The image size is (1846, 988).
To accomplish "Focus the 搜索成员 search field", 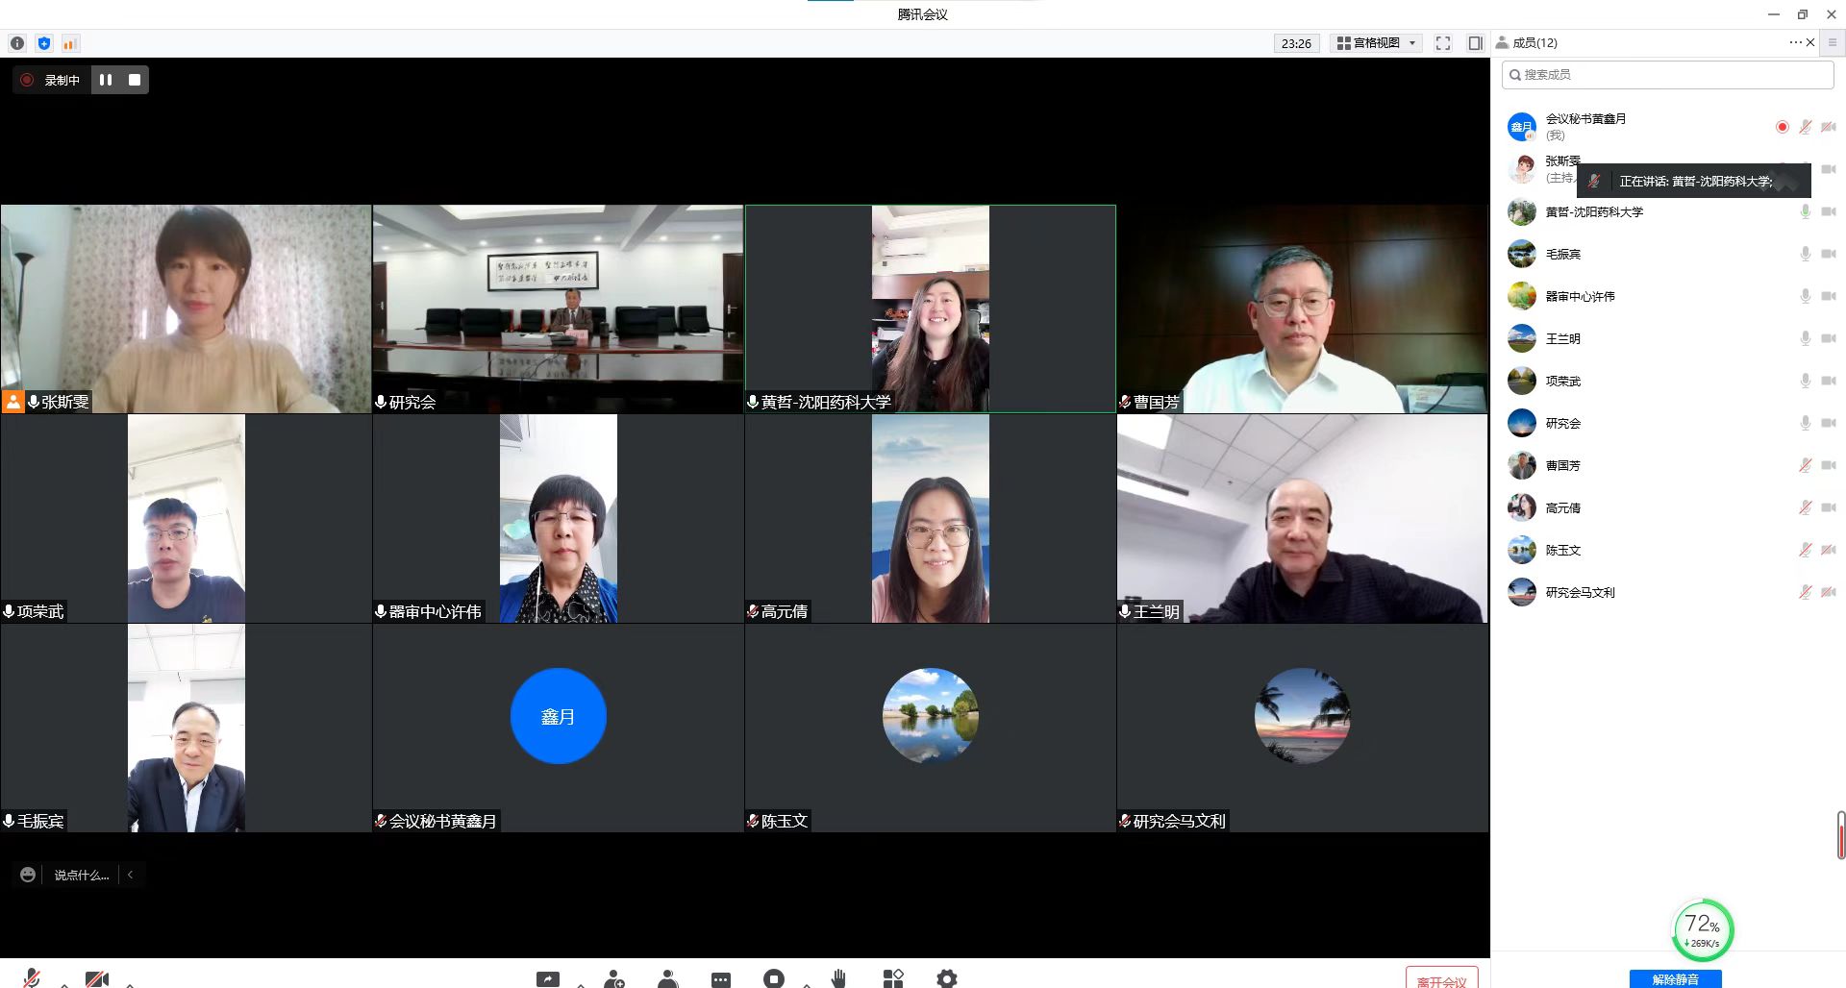I will click(1668, 74).
